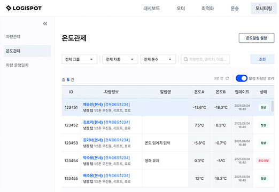
Task: Click the red 온도이탈 status badge
Action: 263,161
